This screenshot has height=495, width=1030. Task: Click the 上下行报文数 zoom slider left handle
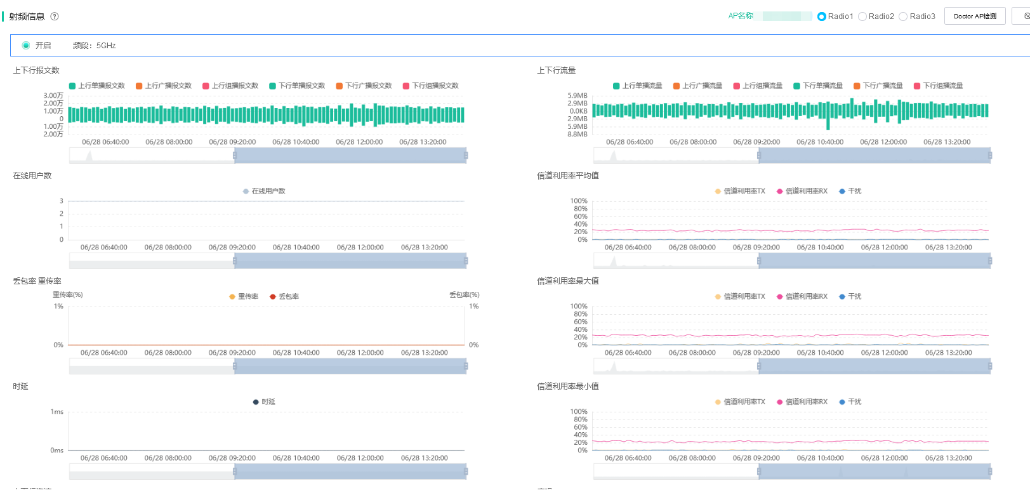[x=235, y=155]
